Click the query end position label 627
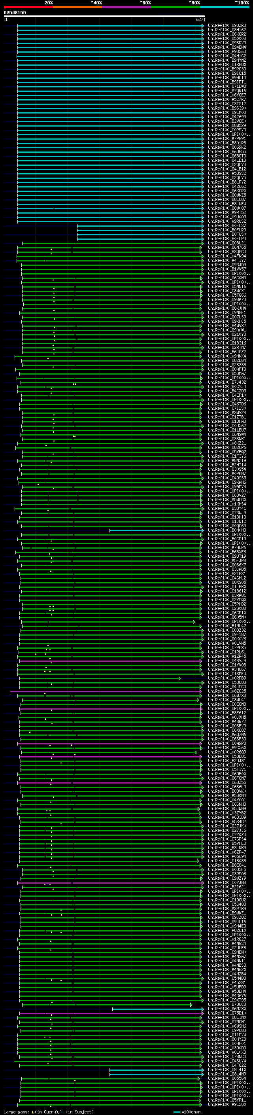Image resolution: width=253 pixels, height=1115 pixels. (x=200, y=19)
